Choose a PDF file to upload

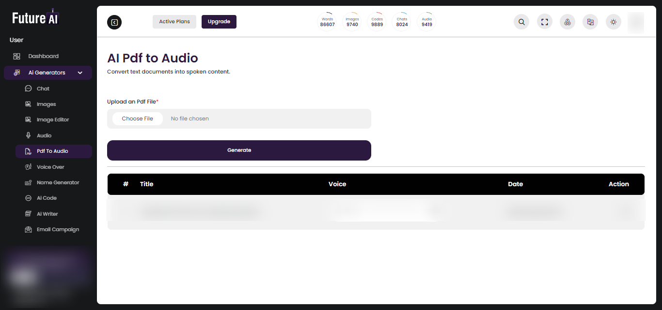click(137, 118)
